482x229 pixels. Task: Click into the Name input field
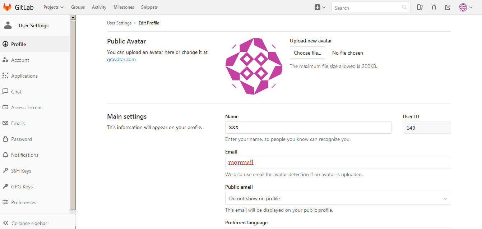click(308, 128)
